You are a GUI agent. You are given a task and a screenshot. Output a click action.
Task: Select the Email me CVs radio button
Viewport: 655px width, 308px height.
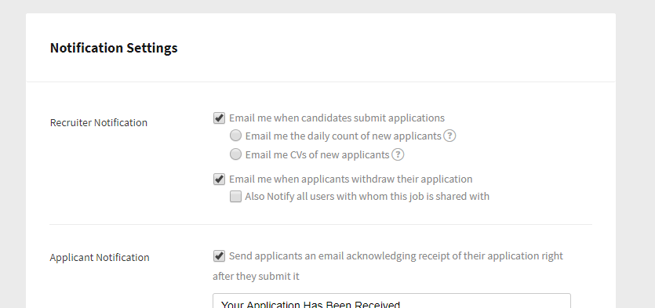236,154
